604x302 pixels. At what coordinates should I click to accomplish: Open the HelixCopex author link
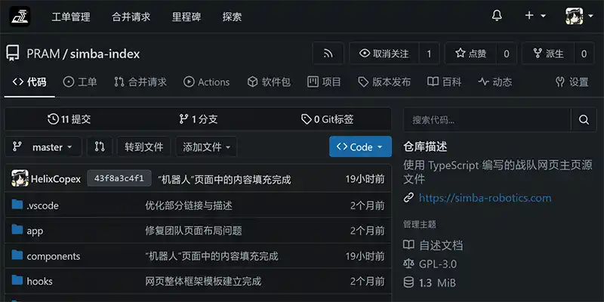pos(56,179)
